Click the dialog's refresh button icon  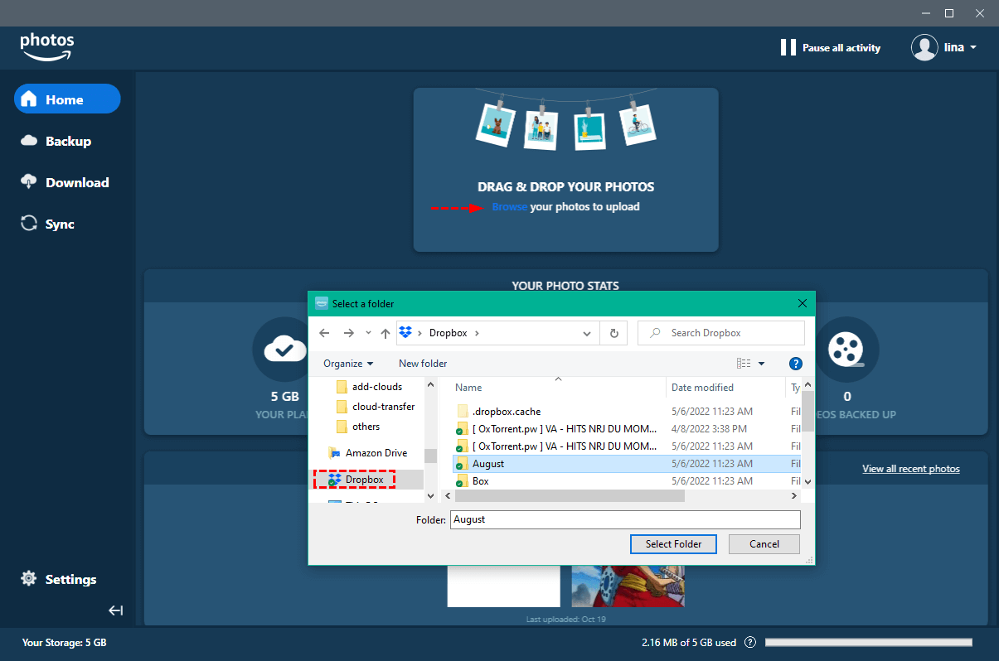(x=613, y=333)
